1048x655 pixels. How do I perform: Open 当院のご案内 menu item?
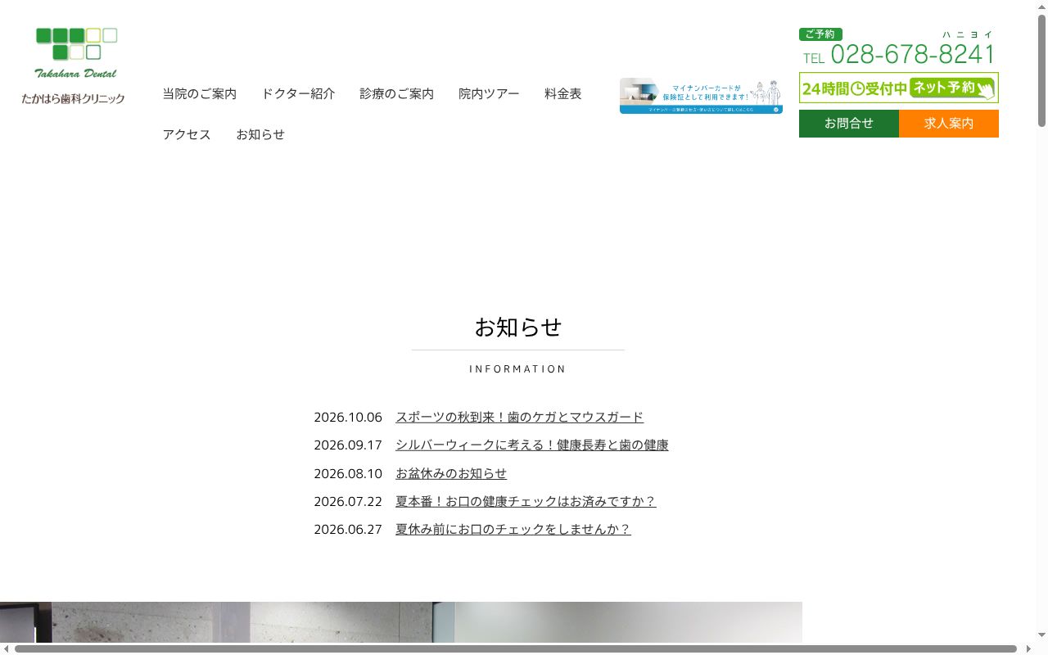[200, 94]
